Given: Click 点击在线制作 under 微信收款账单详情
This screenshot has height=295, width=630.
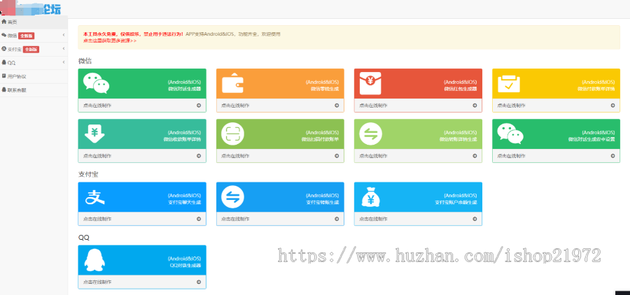Looking at the screenshot, I should (97, 156).
